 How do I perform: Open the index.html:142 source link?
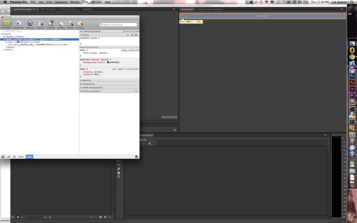(x=130, y=50)
